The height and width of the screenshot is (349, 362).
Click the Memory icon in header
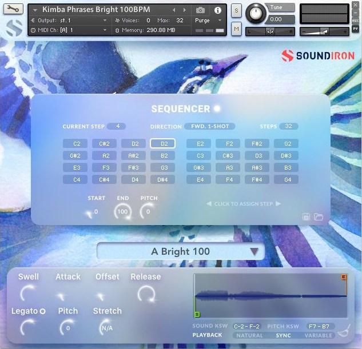pyautogui.click(x=117, y=30)
